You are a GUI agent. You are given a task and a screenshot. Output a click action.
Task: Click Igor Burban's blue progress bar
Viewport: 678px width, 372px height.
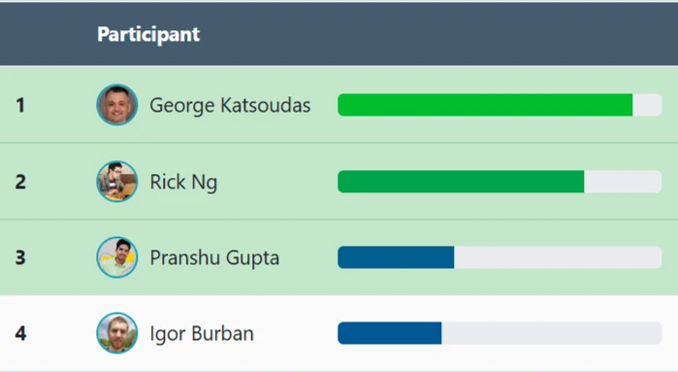[x=390, y=333]
